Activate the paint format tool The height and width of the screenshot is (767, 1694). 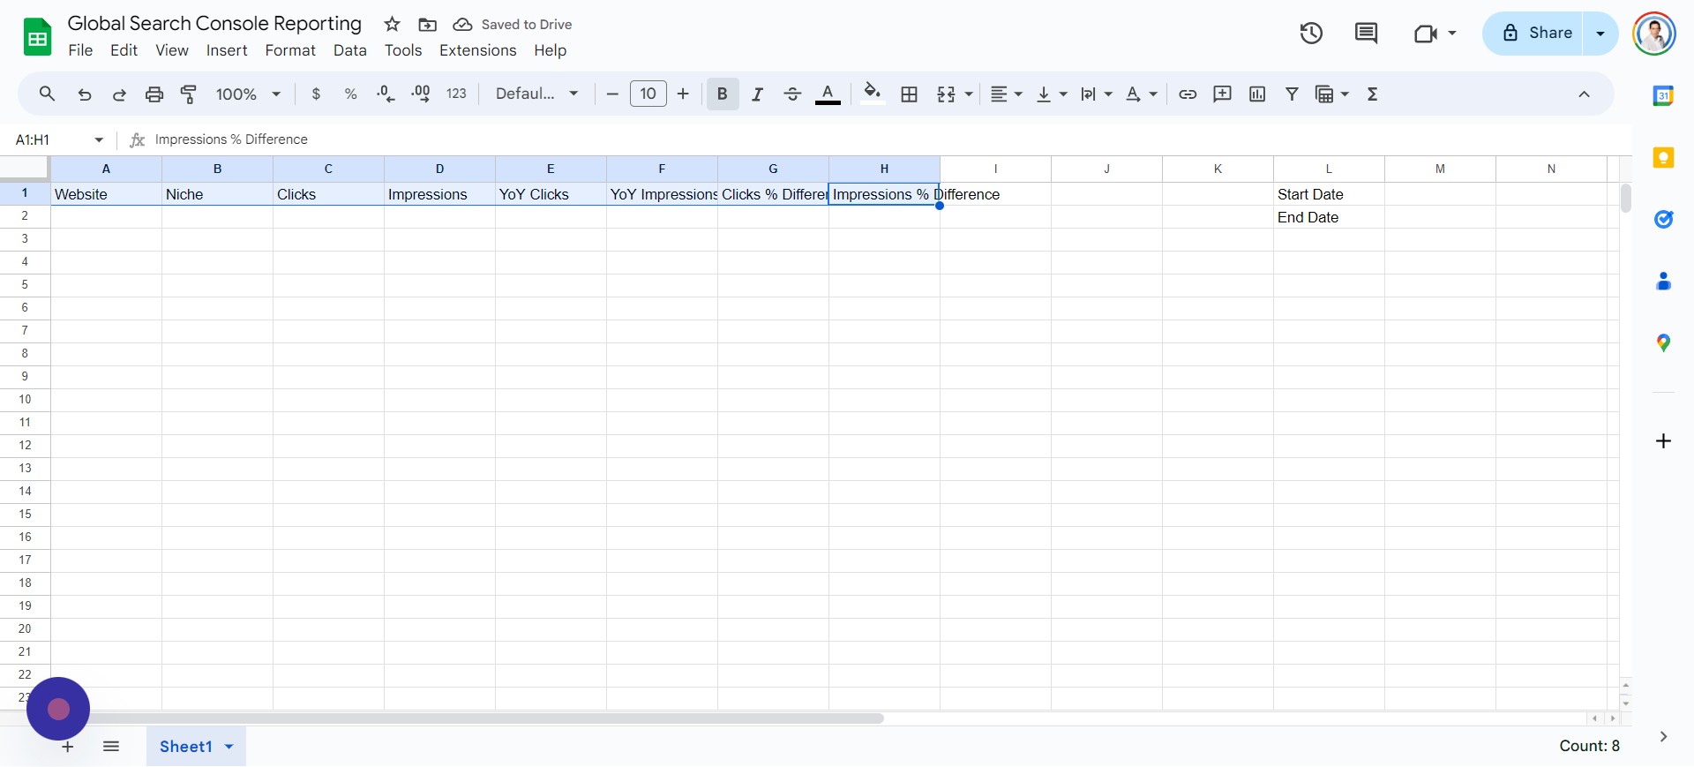189,94
